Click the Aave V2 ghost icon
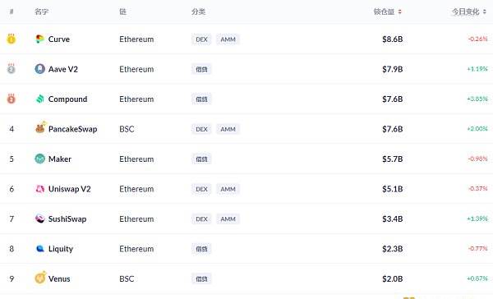Image resolution: width=493 pixels, height=299 pixels. (39, 69)
